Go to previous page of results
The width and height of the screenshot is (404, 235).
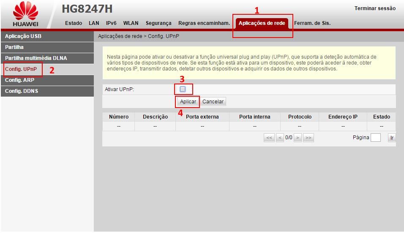(x=280, y=138)
